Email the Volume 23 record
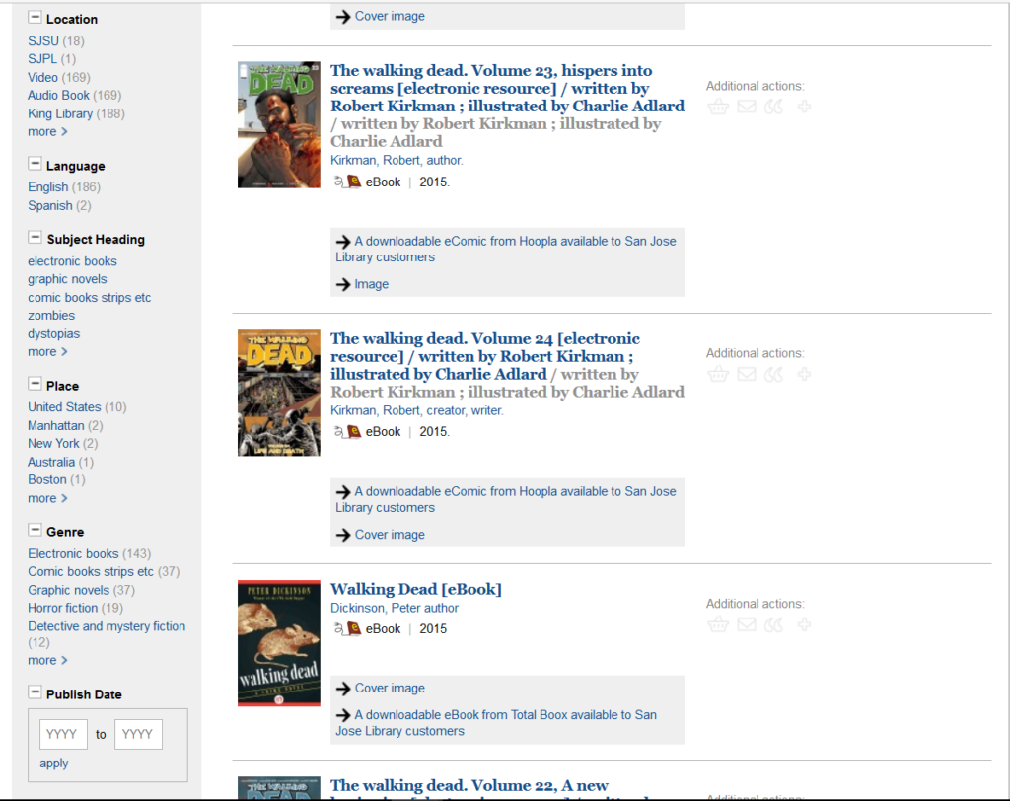1010x801 pixels. coord(747,107)
